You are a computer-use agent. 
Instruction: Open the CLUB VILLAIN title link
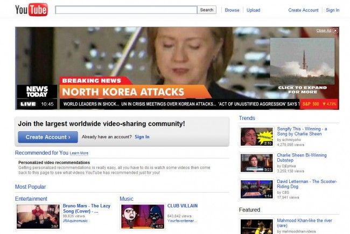[183, 205]
